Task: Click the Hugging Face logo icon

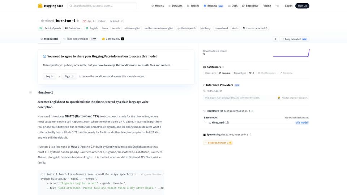Action: tap(40, 6)
